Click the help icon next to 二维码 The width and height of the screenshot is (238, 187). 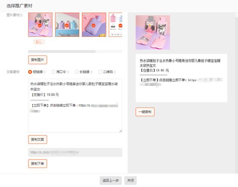(x=115, y=72)
